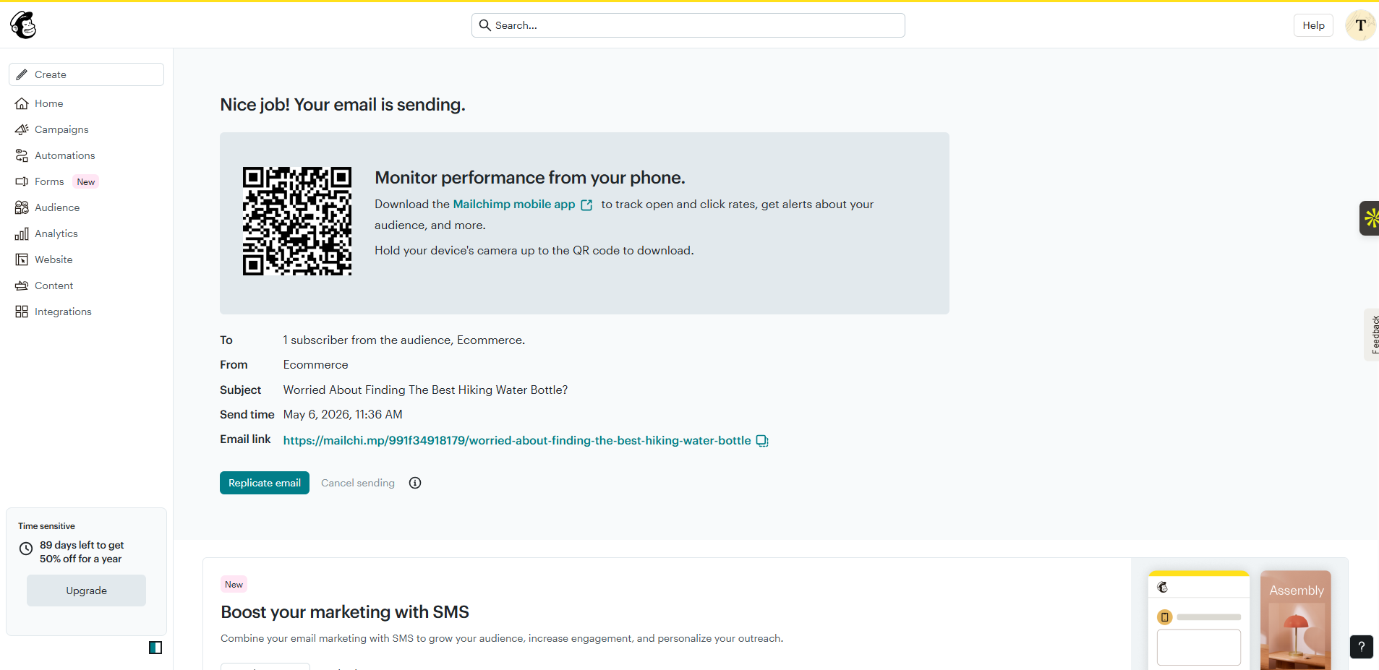1379x670 pixels.
Task: Click the Automations flow icon
Action: [22, 155]
